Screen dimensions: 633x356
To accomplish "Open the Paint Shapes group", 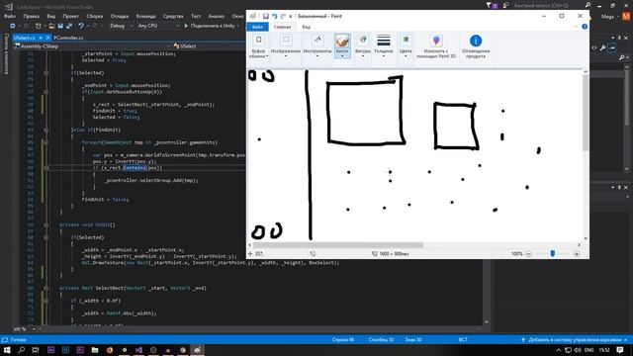I will [363, 46].
